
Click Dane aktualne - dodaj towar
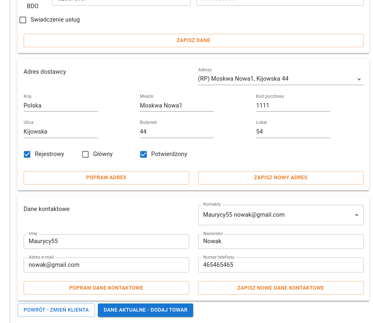pyautogui.click(x=146, y=310)
